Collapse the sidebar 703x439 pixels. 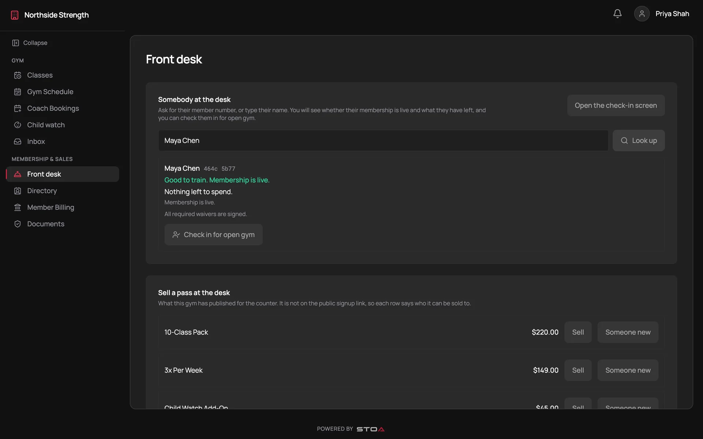[x=30, y=43]
